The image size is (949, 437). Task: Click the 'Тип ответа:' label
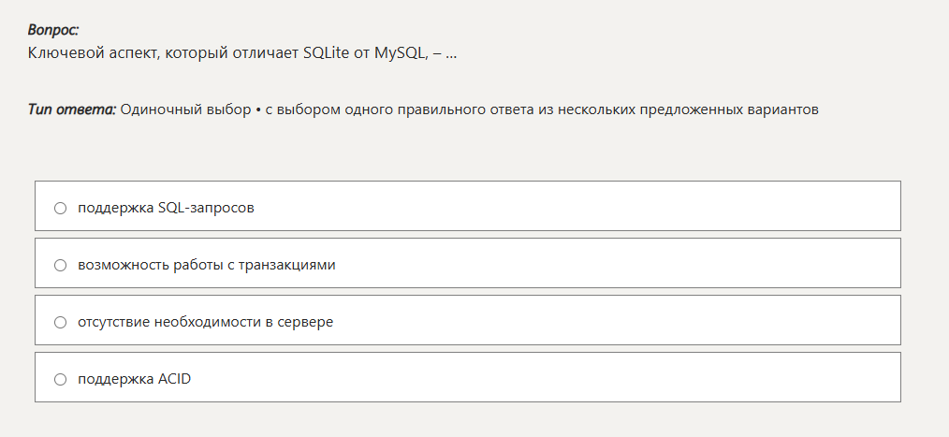72,109
